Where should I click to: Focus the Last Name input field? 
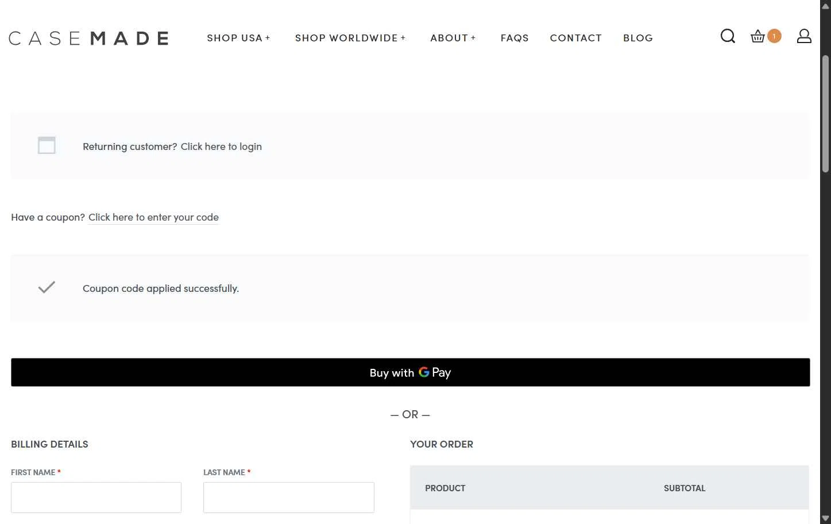coord(288,498)
